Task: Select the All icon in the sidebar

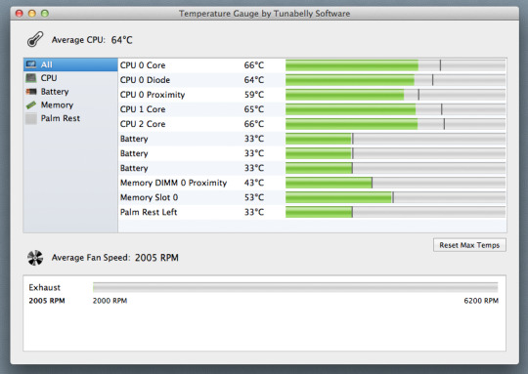Action: [x=31, y=64]
